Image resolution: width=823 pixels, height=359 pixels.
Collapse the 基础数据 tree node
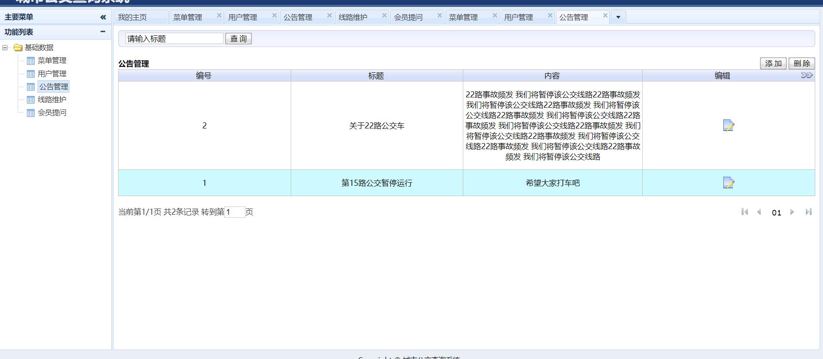(x=5, y=47)
